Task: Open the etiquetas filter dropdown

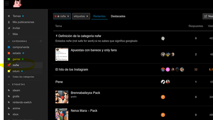Action: pyautogui.click(x=81, y=16)
